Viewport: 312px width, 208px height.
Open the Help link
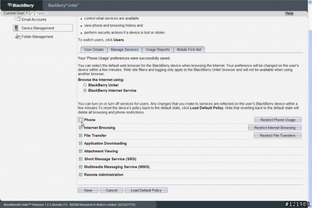tap(289, 13)
